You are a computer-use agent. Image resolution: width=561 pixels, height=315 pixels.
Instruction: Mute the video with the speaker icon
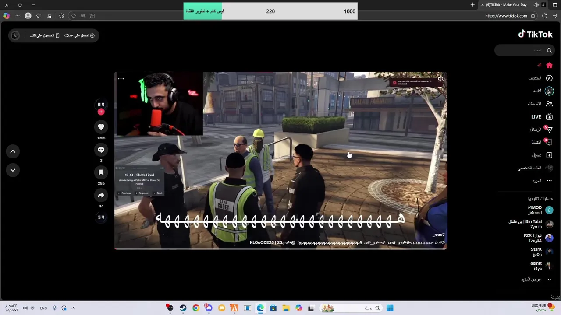(x=441, y=79)
